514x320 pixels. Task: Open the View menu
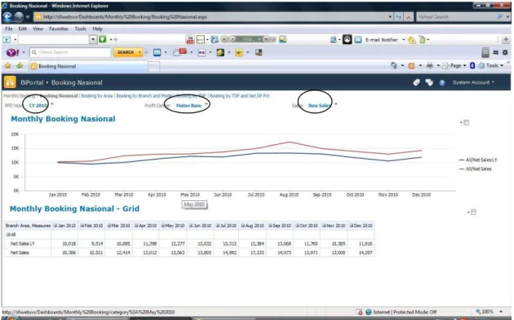(x=38, y=28)
